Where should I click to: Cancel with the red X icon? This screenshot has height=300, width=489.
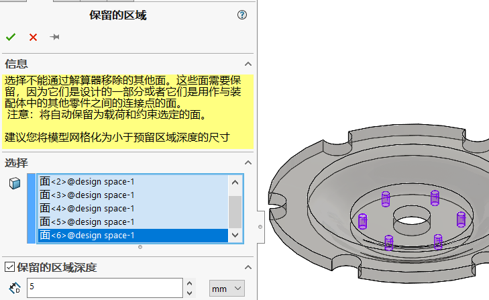click(x=33, y=37)
